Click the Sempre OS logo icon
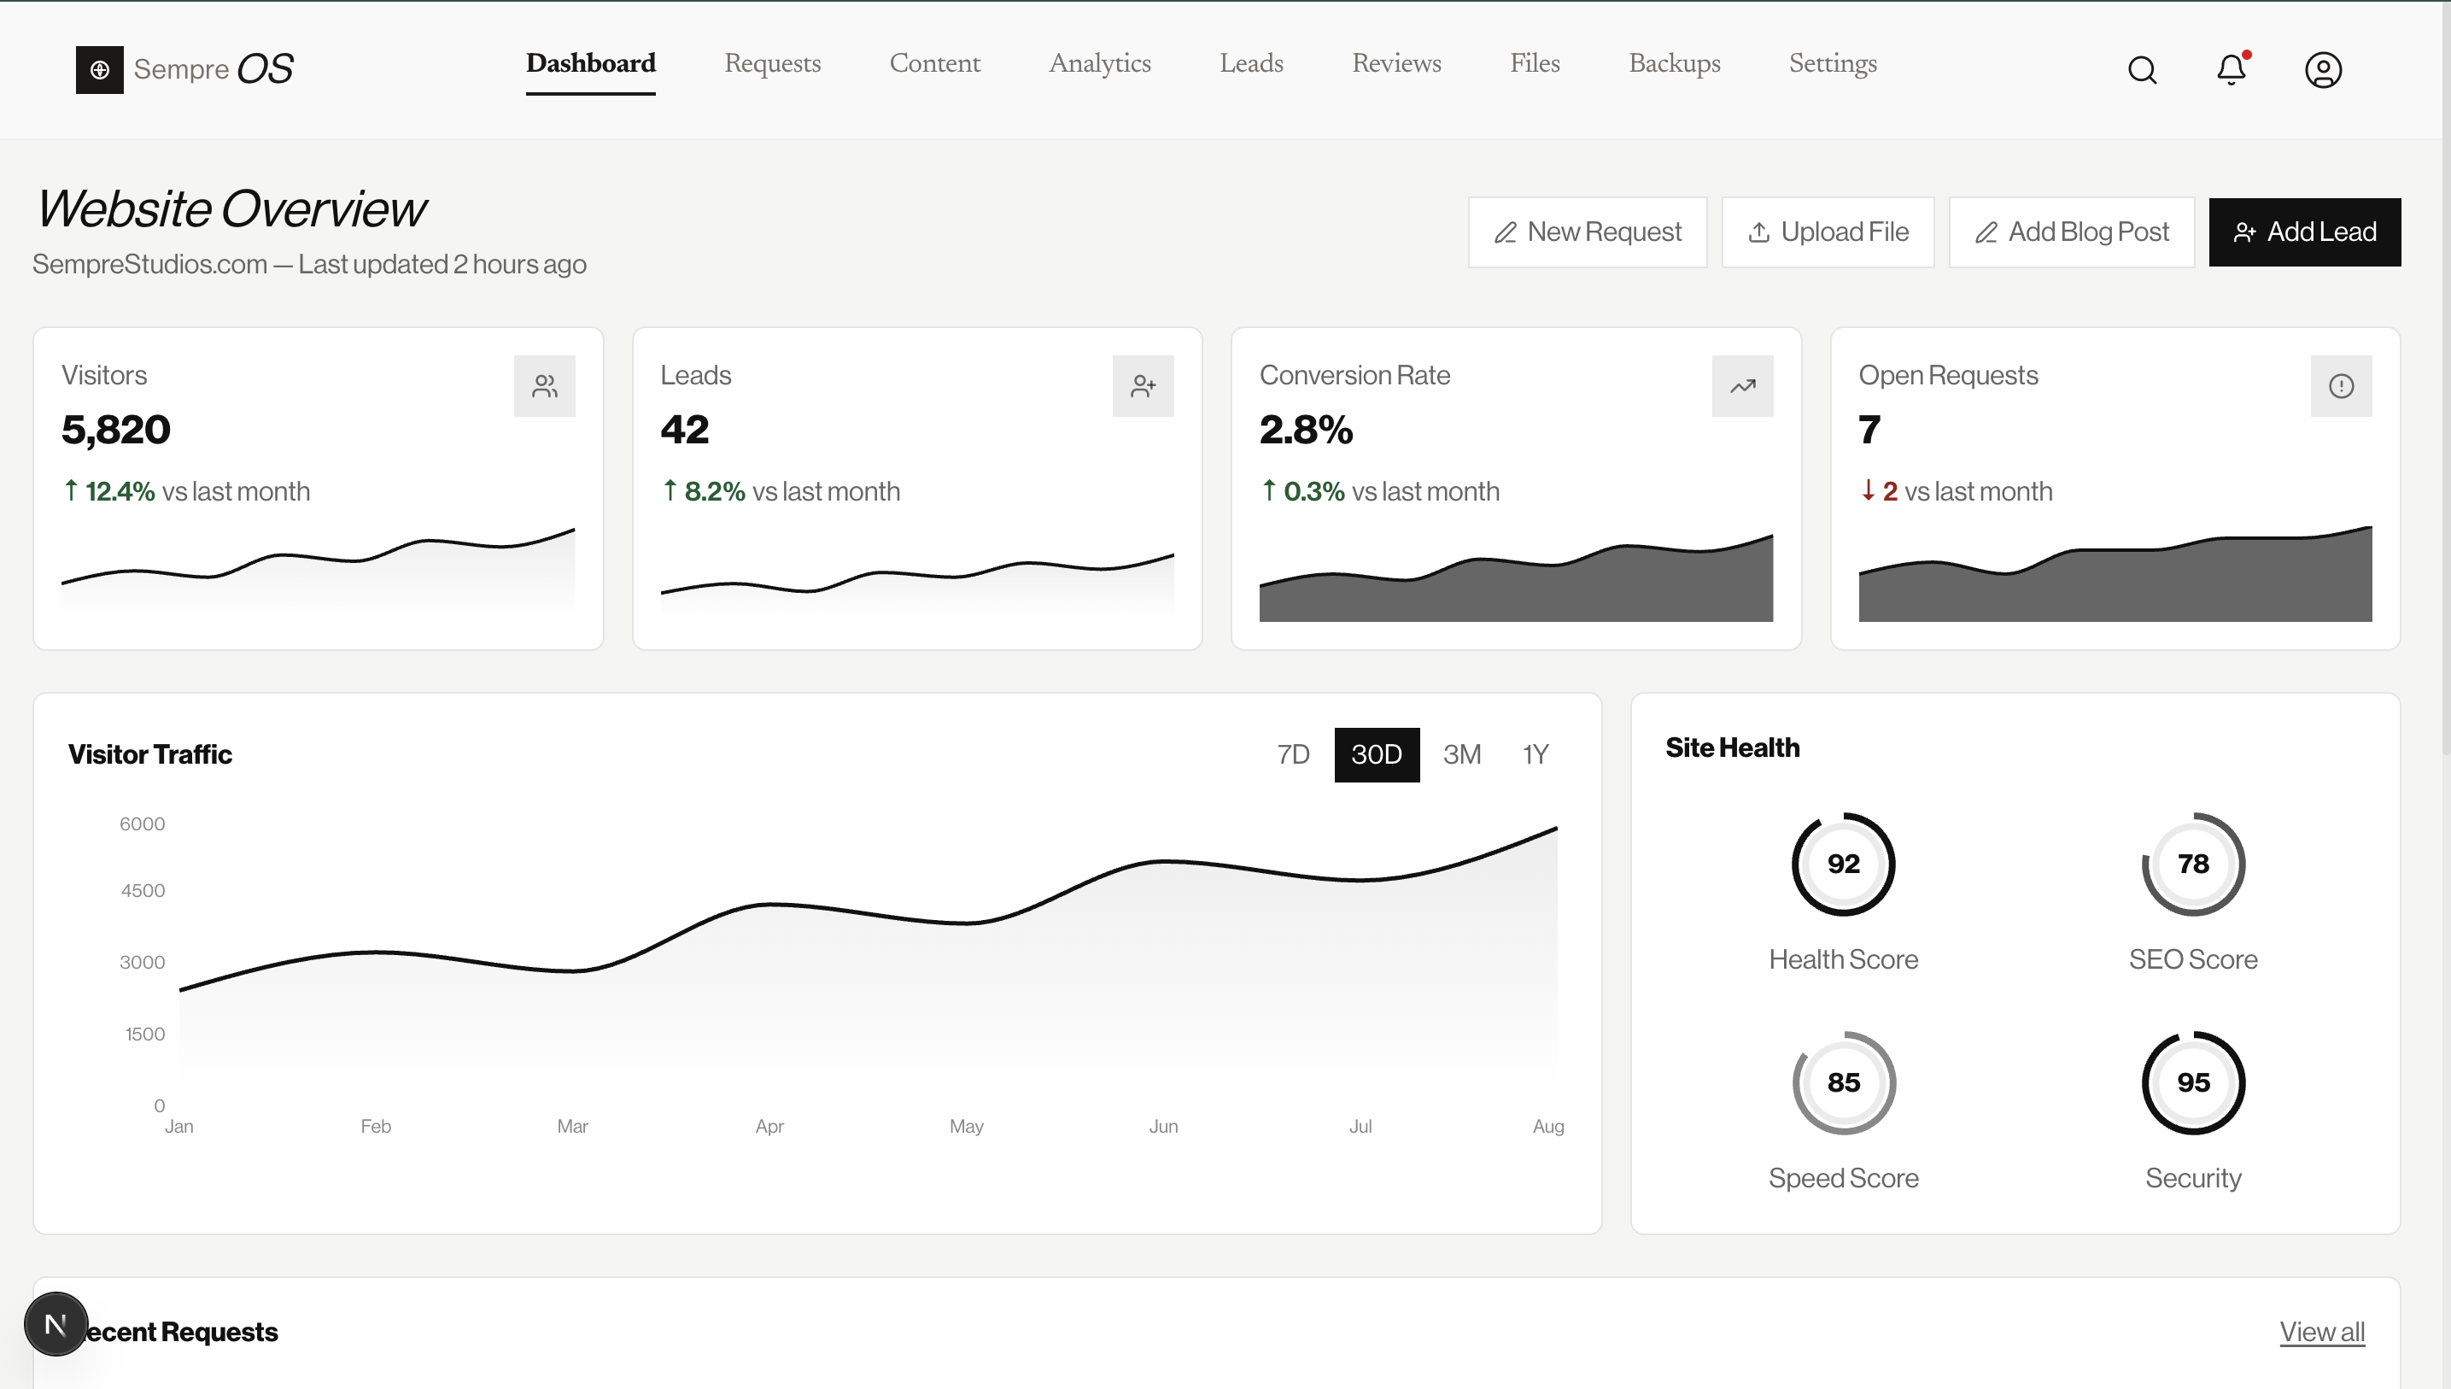This screenshot has width=2451, height=1389. tap(99, 70)
